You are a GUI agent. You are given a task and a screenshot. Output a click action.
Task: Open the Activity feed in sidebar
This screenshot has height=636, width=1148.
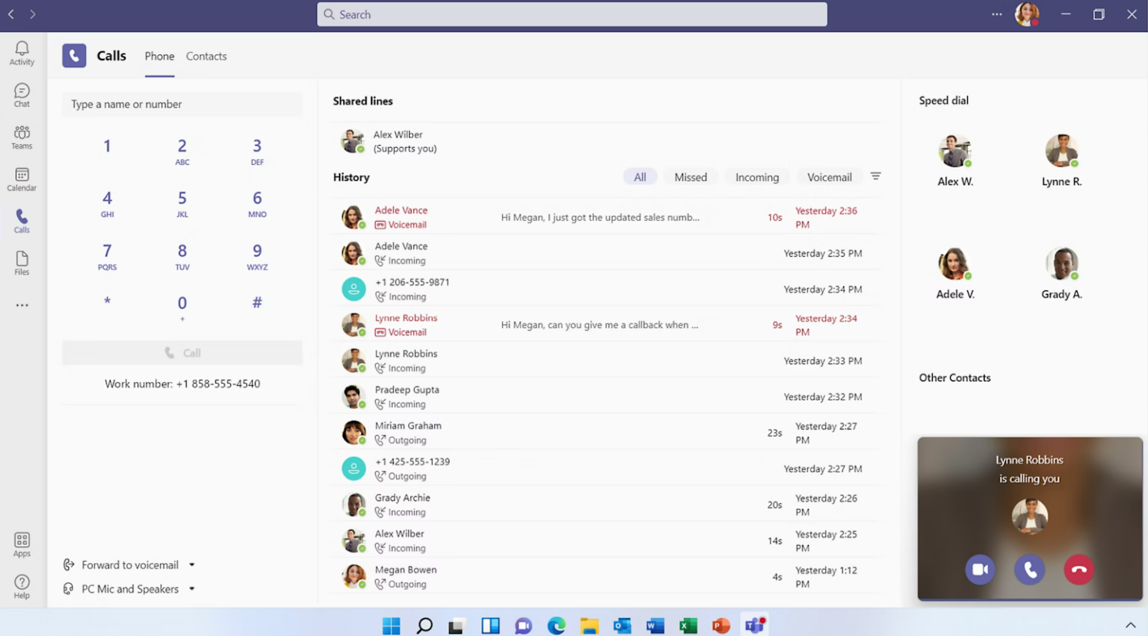pos(22,52)
